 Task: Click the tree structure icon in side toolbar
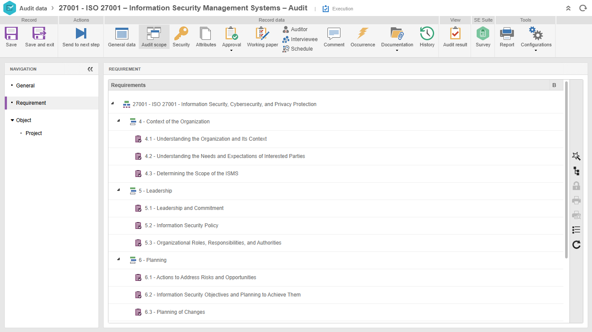(x=576, y=171)
